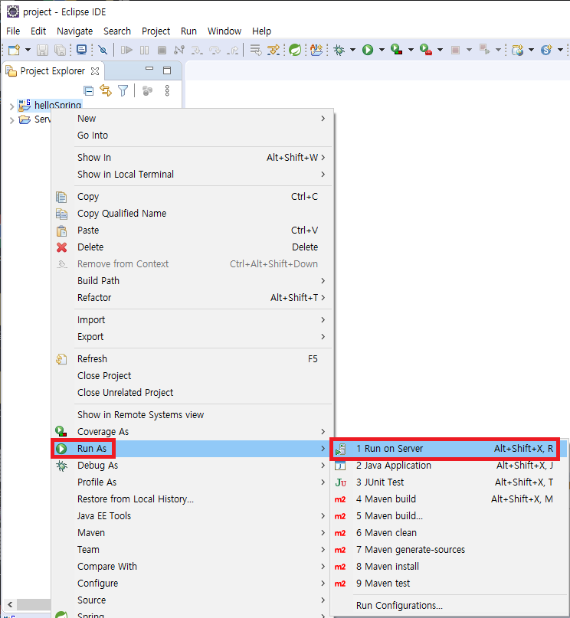Click the Save All toolbar icon
Image resolution: width=570 pixels, height=618 pixels.
tap(60, 50)
